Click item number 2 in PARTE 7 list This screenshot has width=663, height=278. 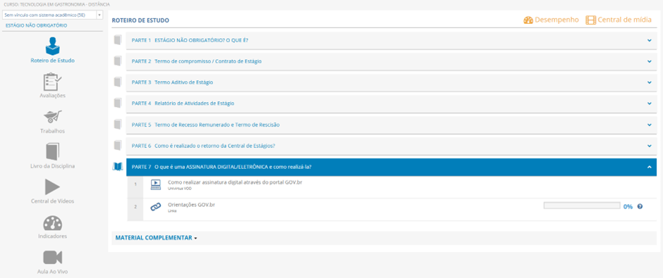point(135,207)
